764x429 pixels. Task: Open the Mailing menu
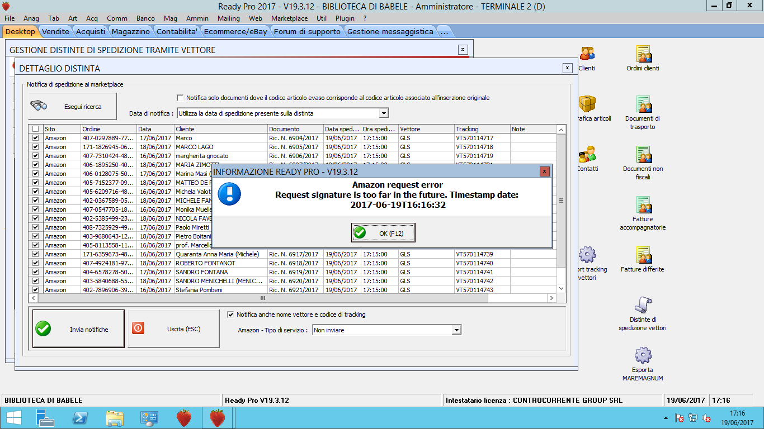coord(229,18)
